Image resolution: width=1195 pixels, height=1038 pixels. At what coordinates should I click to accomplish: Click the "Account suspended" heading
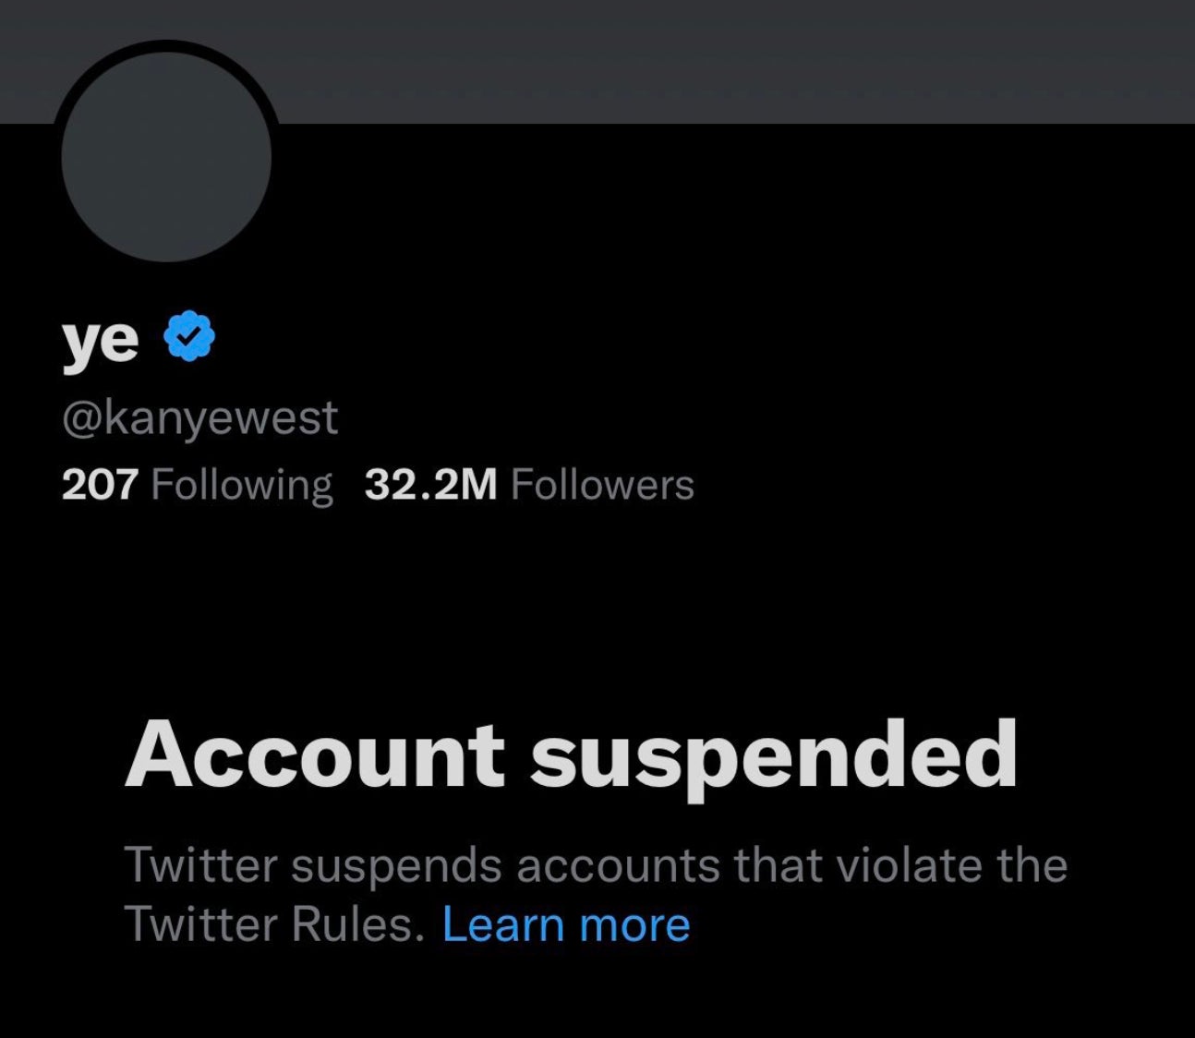click(571, 755)
